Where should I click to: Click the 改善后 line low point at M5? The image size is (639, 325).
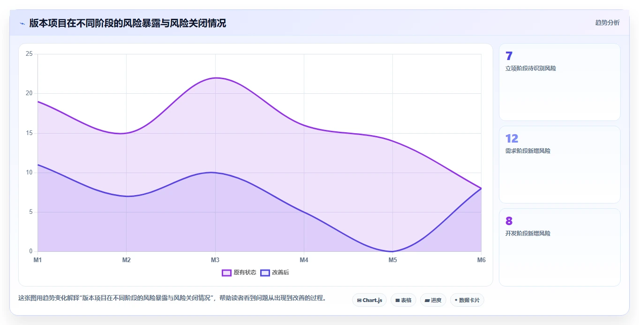point(392,251)
